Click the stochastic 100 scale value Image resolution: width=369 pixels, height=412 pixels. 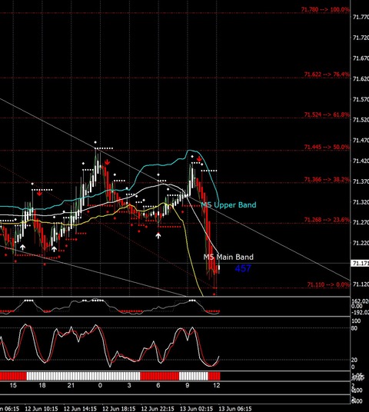point(356,321)
